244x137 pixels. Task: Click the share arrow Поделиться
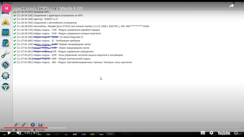[231, 9]
